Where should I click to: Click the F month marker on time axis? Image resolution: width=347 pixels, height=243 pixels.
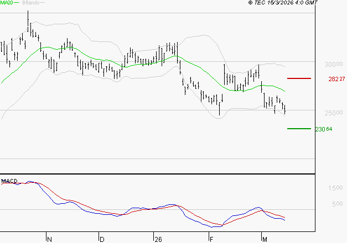tap(211, 239)
